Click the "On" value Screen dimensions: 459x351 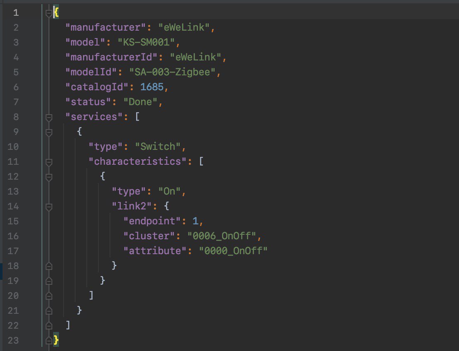pyautogui.click(x=169, y=191)
